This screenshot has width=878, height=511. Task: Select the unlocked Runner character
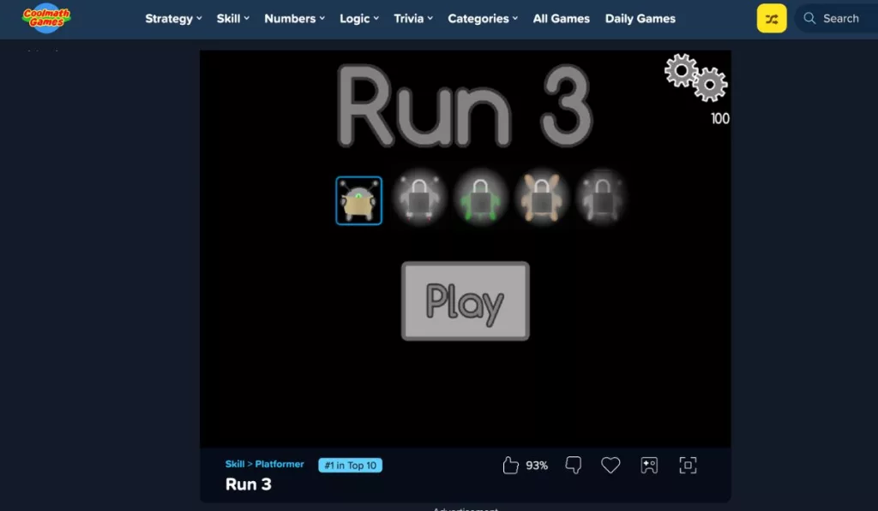coord(359,200)
